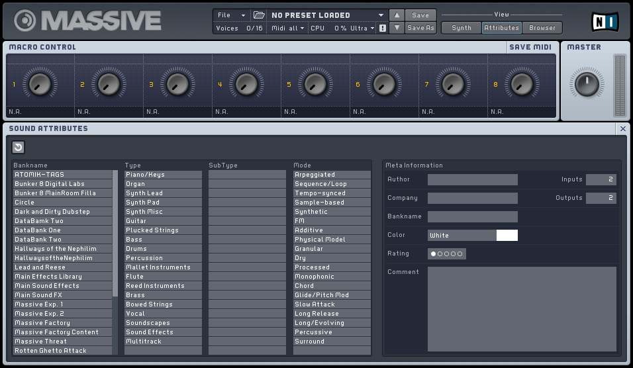This screenshot has width=633, height=368.
Task: Select the Rotten Ghetto Attack bank
Action: pos(63,351)
